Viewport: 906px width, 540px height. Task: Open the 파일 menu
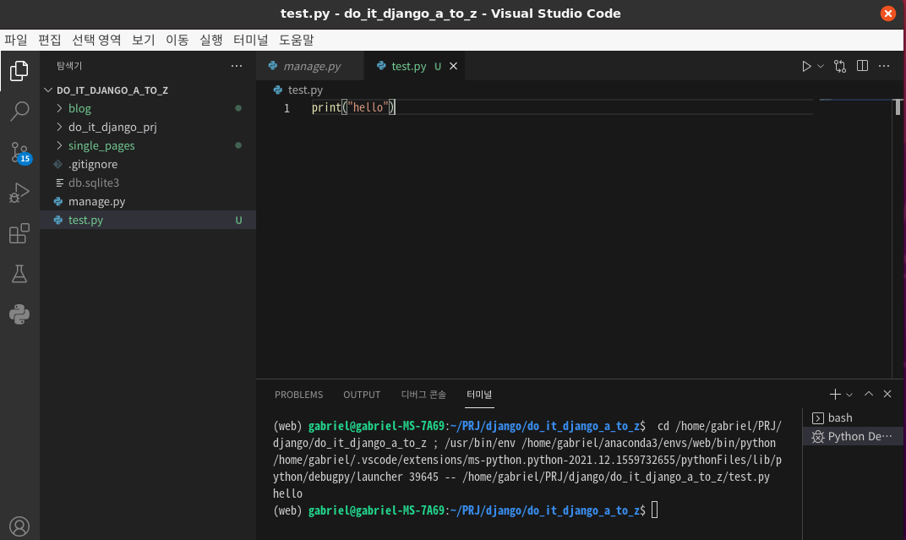[x=15, y=40]
